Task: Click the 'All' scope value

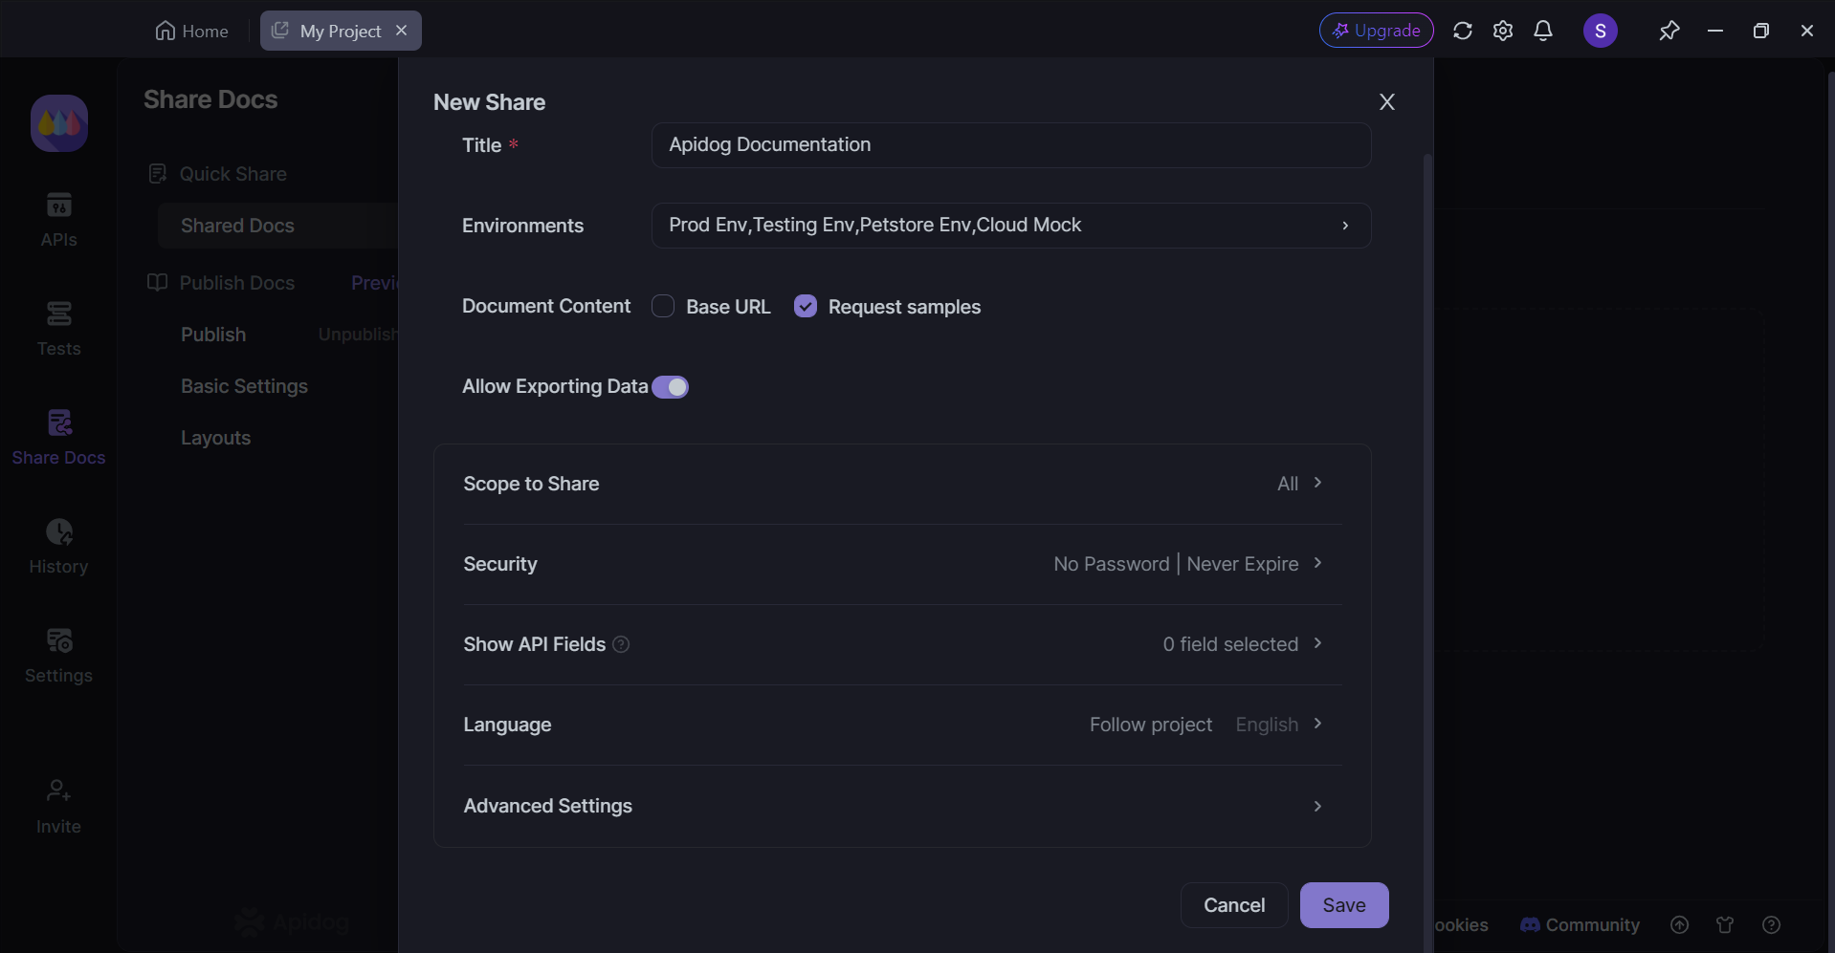Action: click(1288, 484)
